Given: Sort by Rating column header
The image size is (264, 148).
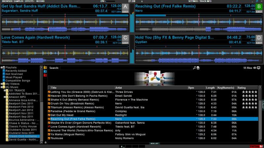Looking at the screenshot, I should [x=247, y=88].
